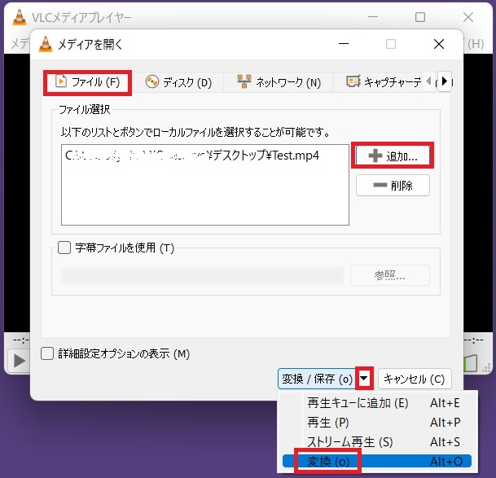Click the 参照... browse button
Screen dimensions: 496x478
point(389,275)
